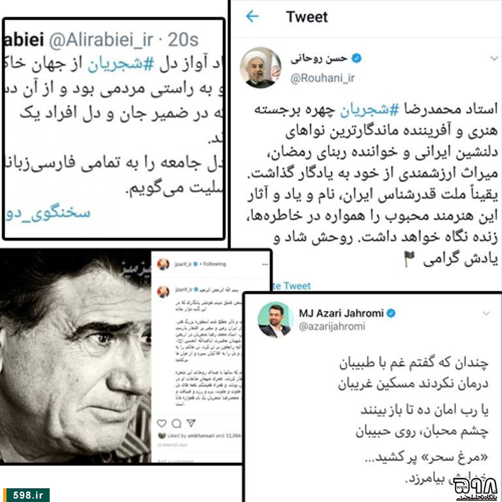This screenshot has width=502, height=502.
Task: Open the three-dot menu on Zarif's post
Action: click(x=265, y=264)
